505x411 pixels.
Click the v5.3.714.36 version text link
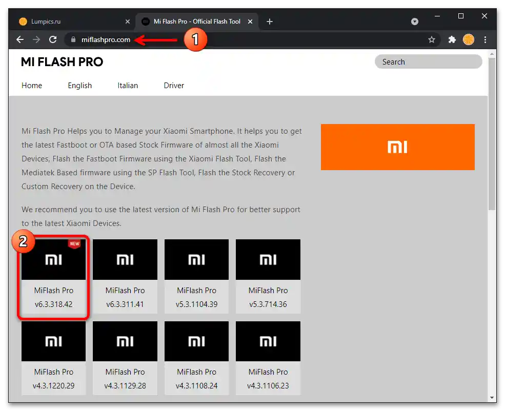(x=268, y=304)
